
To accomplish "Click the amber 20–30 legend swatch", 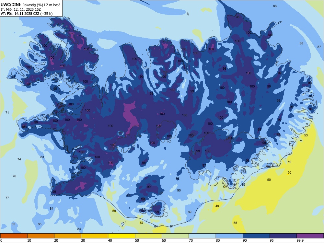I will pyautogui.click(x=68, y=236).
